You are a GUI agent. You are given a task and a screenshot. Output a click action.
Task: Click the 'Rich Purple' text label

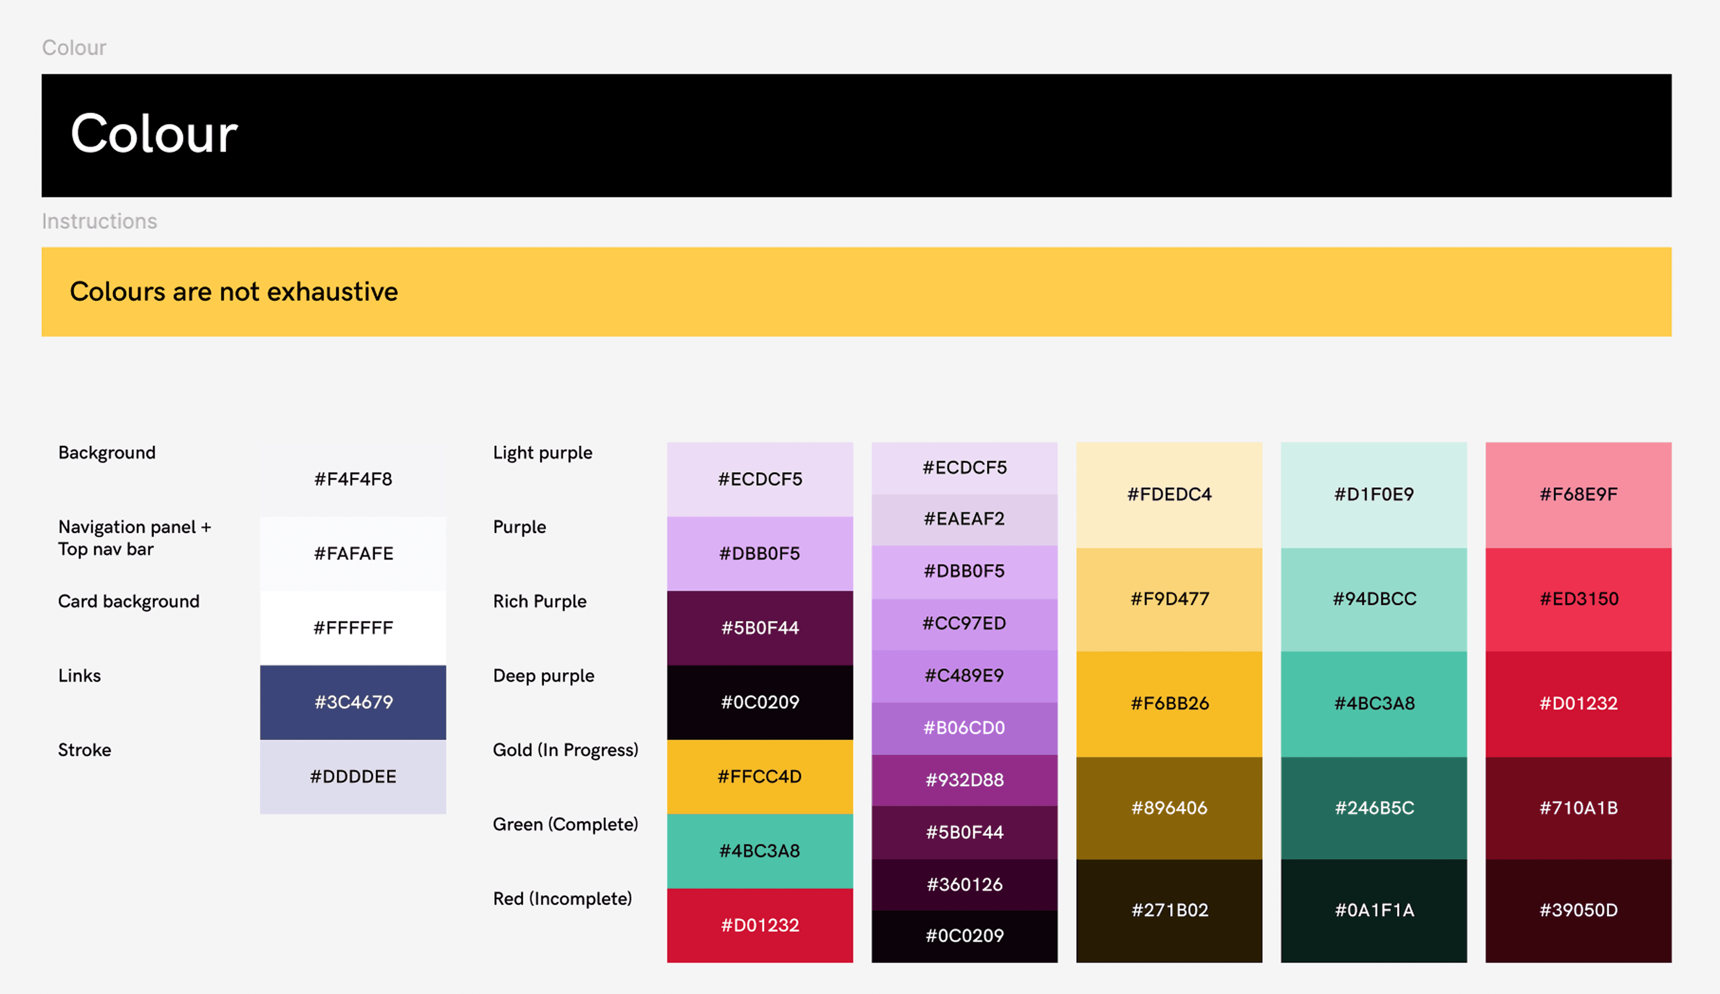click(x=539, y=601)
